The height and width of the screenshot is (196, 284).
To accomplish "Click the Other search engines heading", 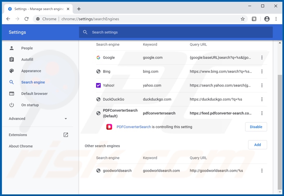I will click(102, 146).
